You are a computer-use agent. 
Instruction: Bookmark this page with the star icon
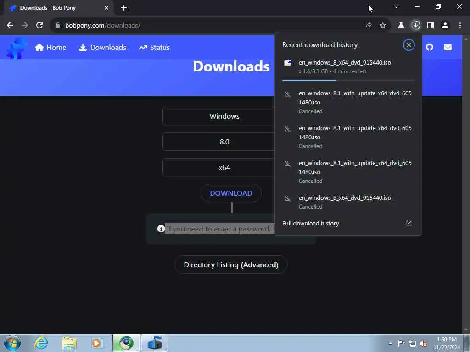click(x=383, y=26)
